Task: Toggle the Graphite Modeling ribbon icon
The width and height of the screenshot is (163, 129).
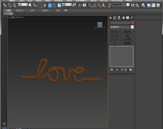Action: 149,5
